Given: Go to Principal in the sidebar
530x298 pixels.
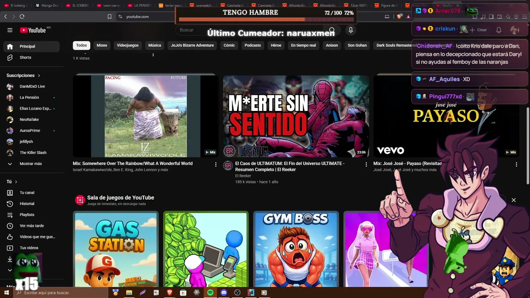Looking at the screenshot, I should pos(31,46).
